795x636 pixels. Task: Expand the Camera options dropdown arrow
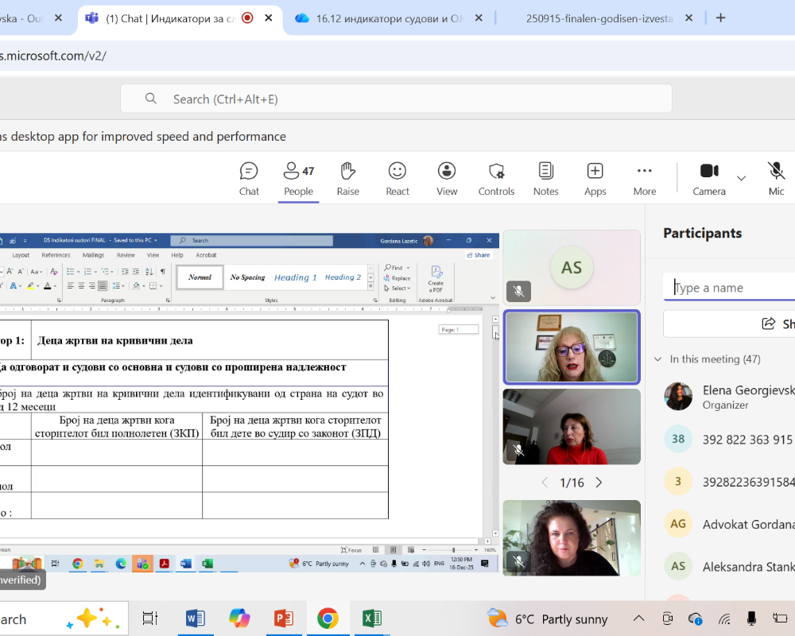(741, 178)
